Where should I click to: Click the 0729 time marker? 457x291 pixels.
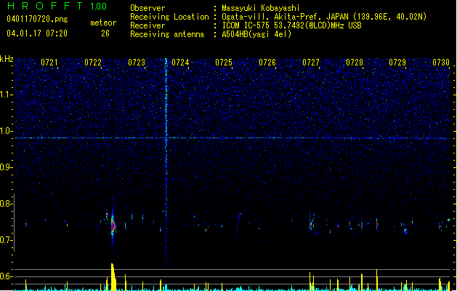coord(397,63)
